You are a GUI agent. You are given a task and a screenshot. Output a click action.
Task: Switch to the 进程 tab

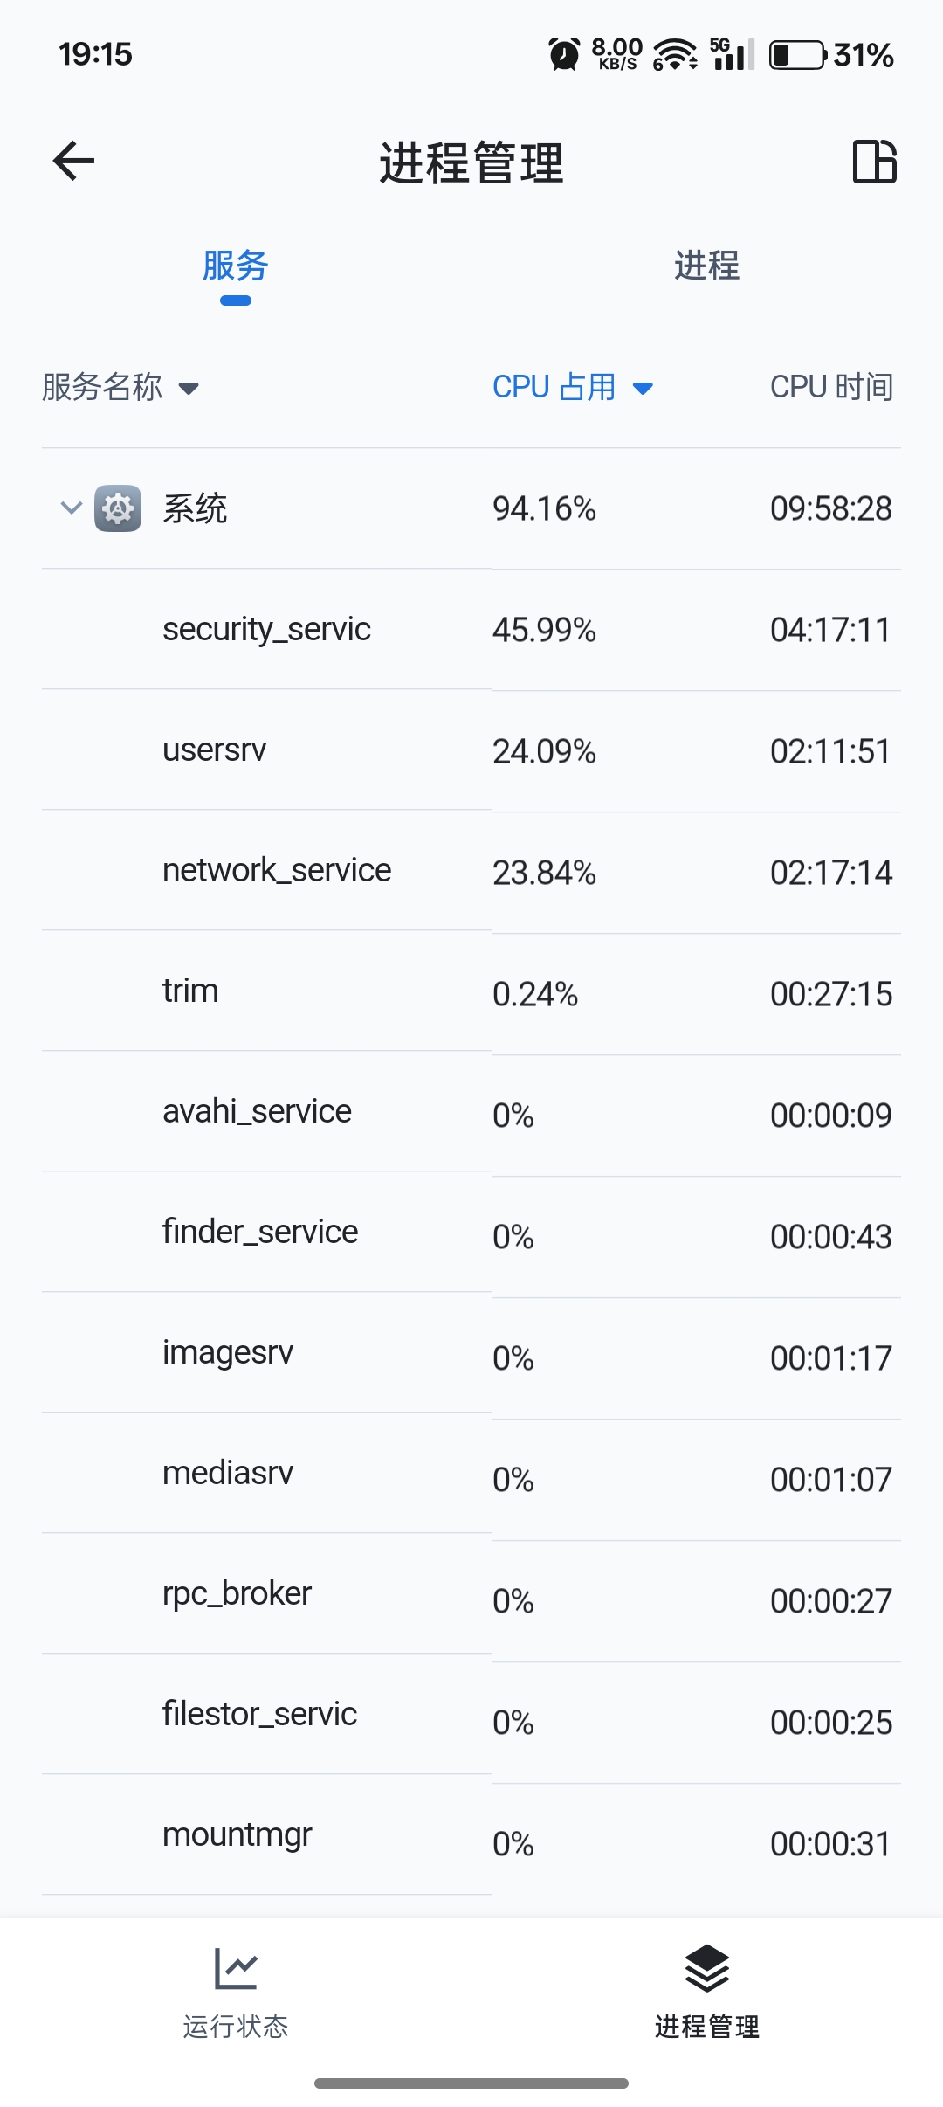pyautogui.click(x=706, y=266)
